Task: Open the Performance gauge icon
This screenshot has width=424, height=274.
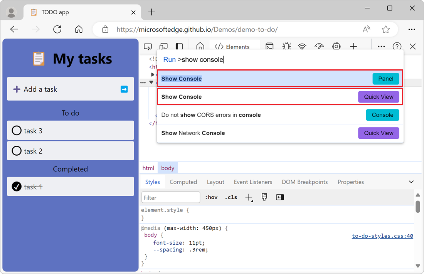Action: [319, 46]
